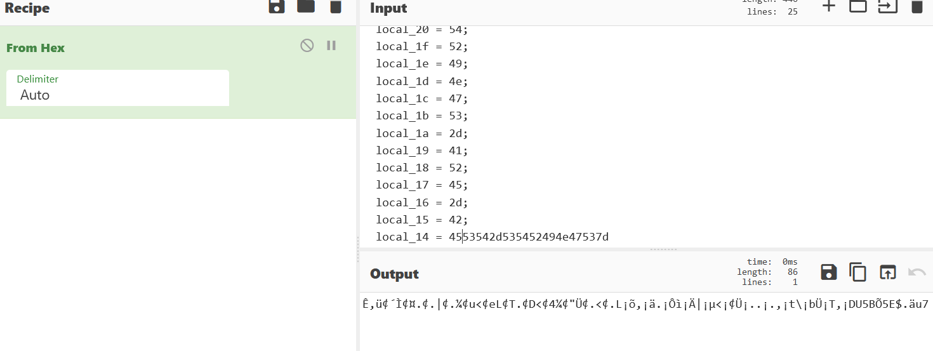Click the line local_1a = 2d;
The image size is (933, 351).
(x=421, y=133)
